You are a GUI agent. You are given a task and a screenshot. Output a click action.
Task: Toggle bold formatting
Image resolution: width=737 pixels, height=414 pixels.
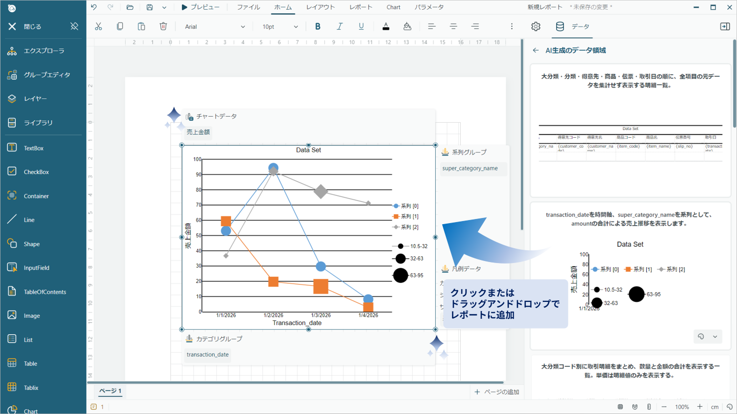tap(318, 27)
